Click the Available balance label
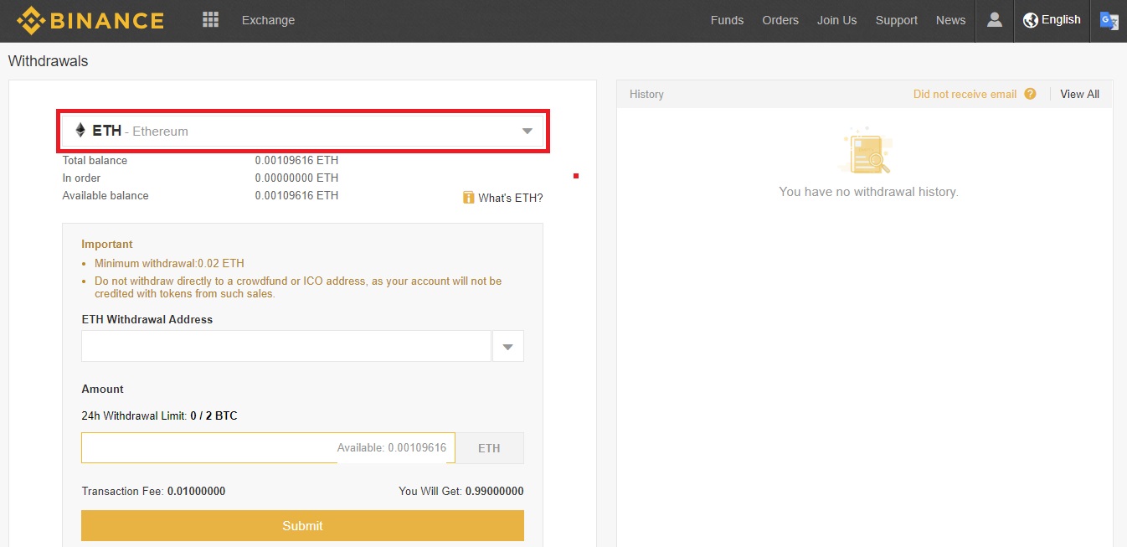The height and width of the screenshot is (547, 1127). coord(105,195)
